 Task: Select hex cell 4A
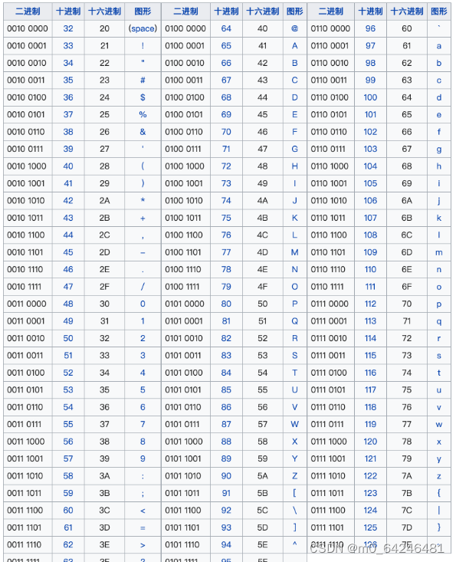(x=262, y=200)
